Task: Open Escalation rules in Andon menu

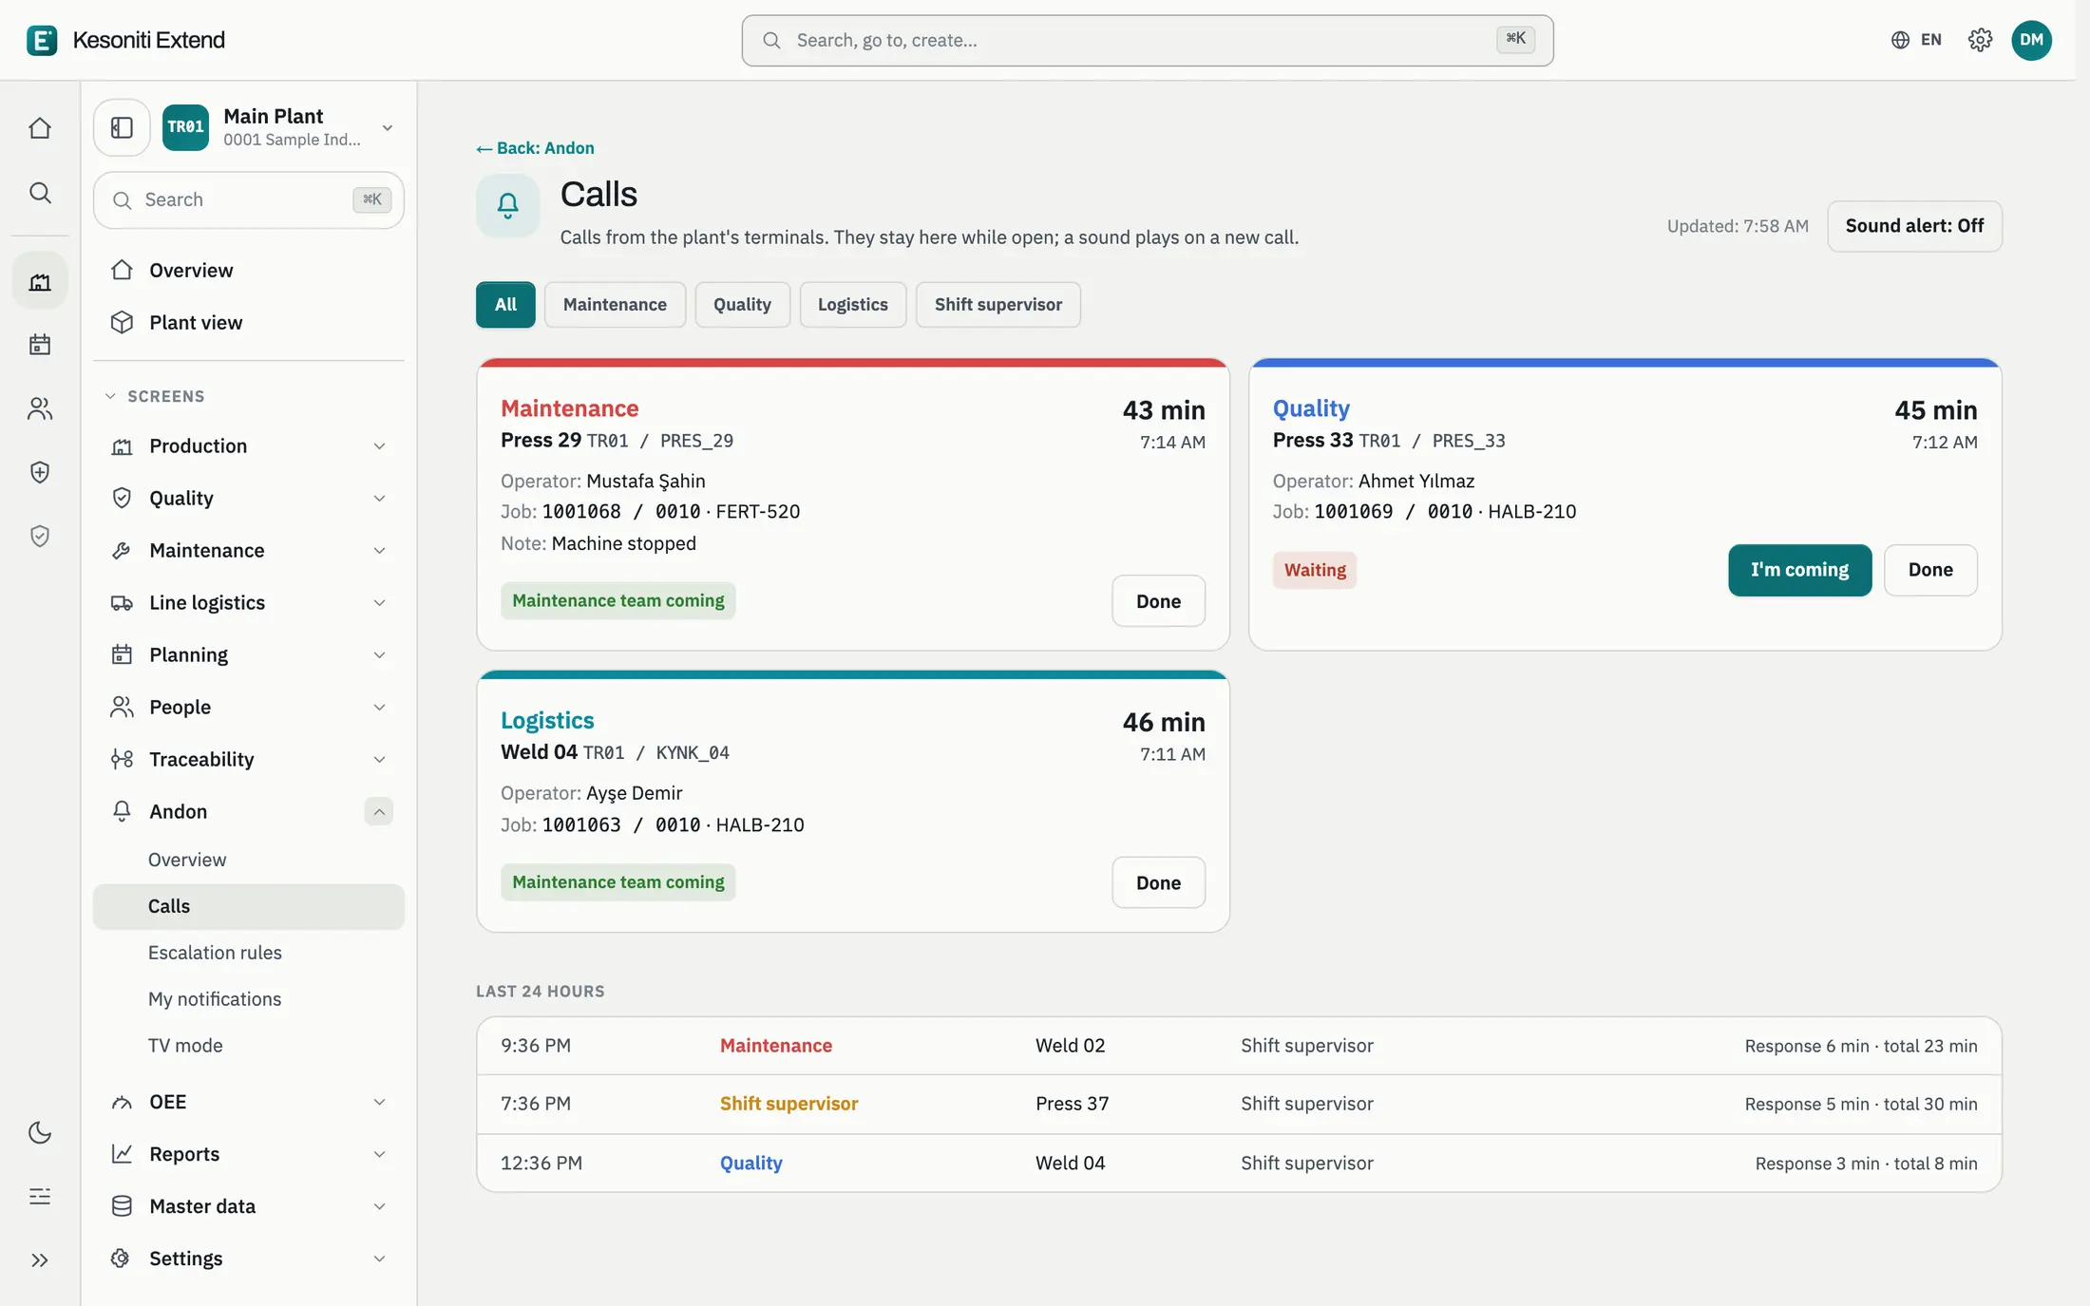Action: pos(249,953)
